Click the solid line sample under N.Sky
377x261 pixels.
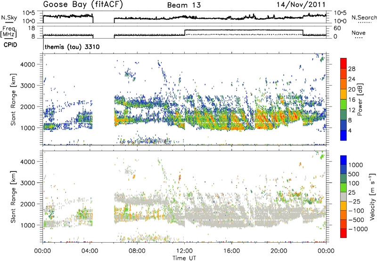[x=9, y=22]
